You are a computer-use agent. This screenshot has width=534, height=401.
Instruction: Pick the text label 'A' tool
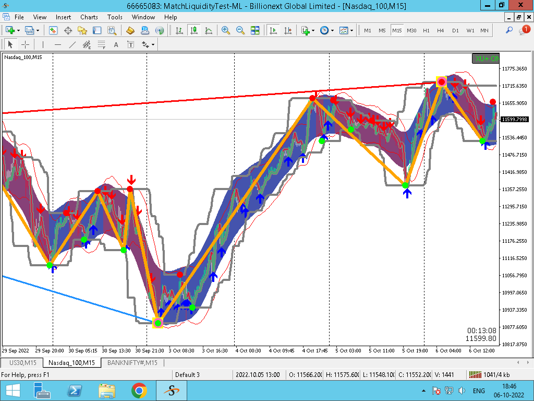tap(116, 44)
